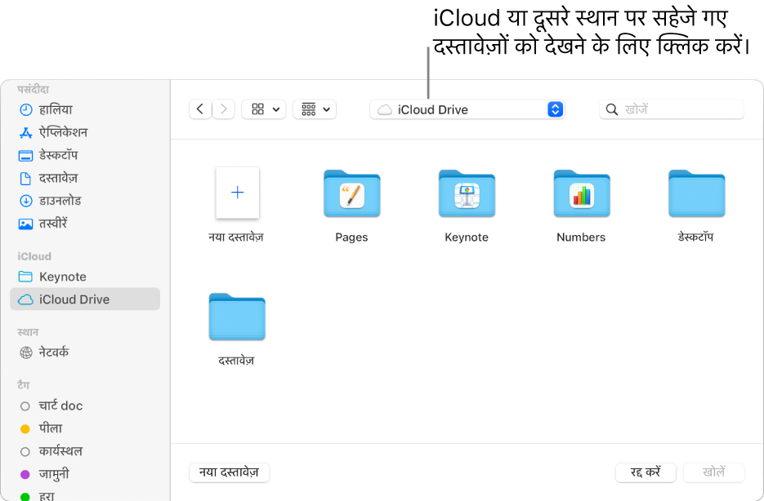Click the रद्द करें cancel button
Viewport: 764px width, 501px height.
(646, 472)
